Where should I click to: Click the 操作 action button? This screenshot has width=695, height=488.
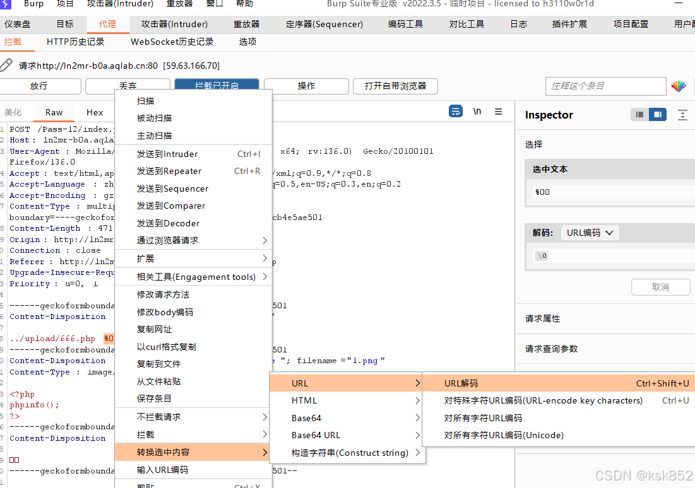[306, 86]
